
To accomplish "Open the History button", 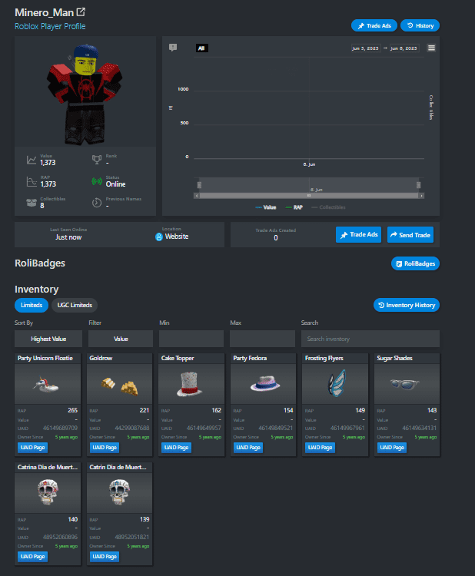I will coord(420,25).
